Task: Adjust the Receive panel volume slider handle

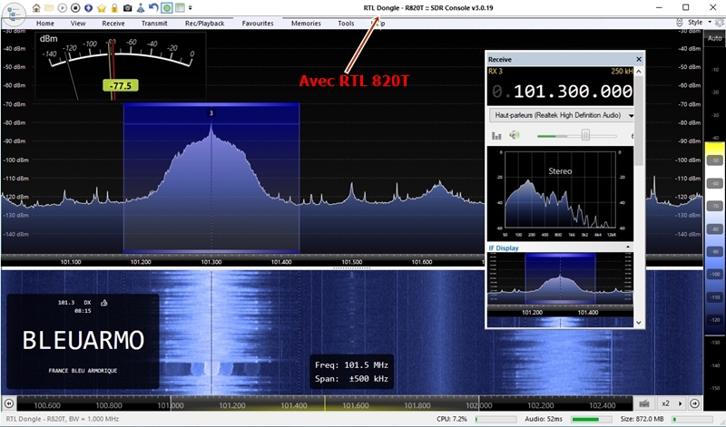Action: (x=585, y=135)
